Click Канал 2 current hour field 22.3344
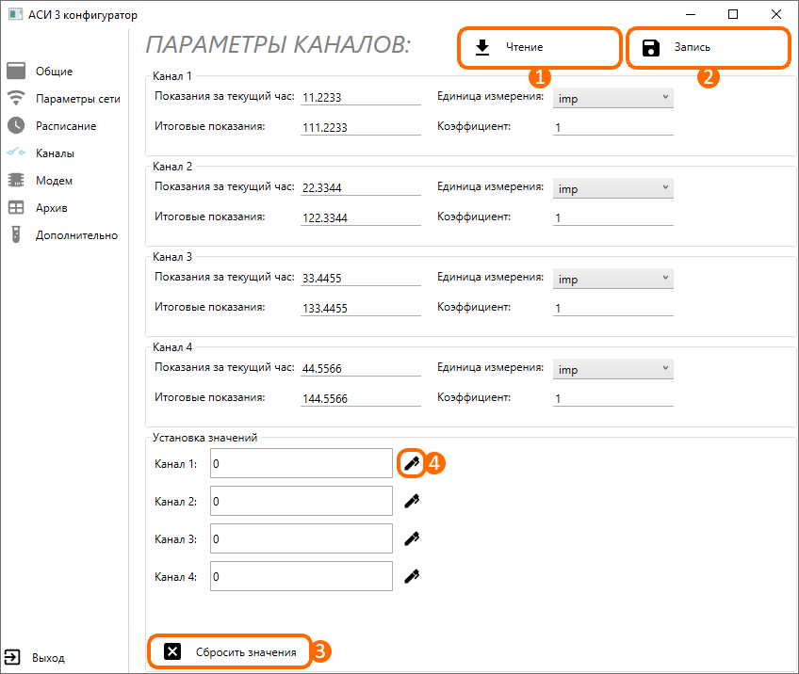Screen dimensions: 799x674 point(361,187)
